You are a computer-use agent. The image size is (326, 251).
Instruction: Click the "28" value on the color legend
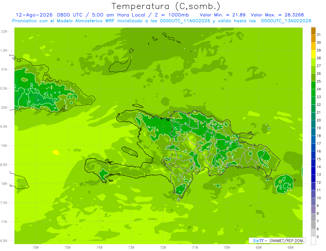[319, 58]
